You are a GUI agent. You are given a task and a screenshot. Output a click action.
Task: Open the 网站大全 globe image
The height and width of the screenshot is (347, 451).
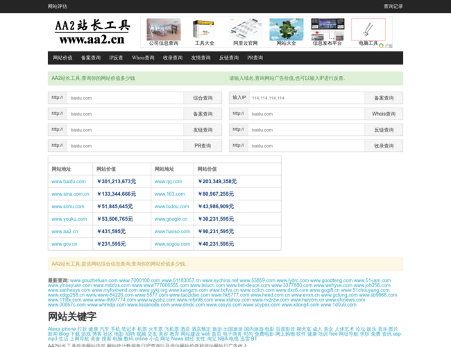point(286,29)
